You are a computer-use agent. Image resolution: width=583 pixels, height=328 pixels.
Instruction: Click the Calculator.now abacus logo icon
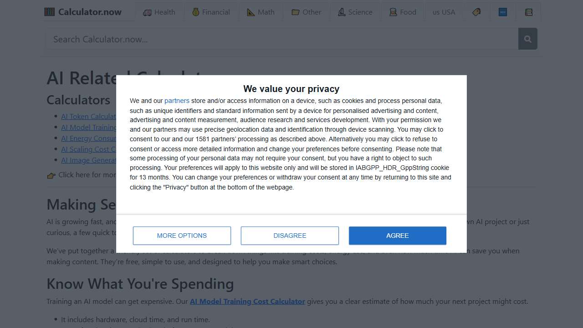pos(49,12)
